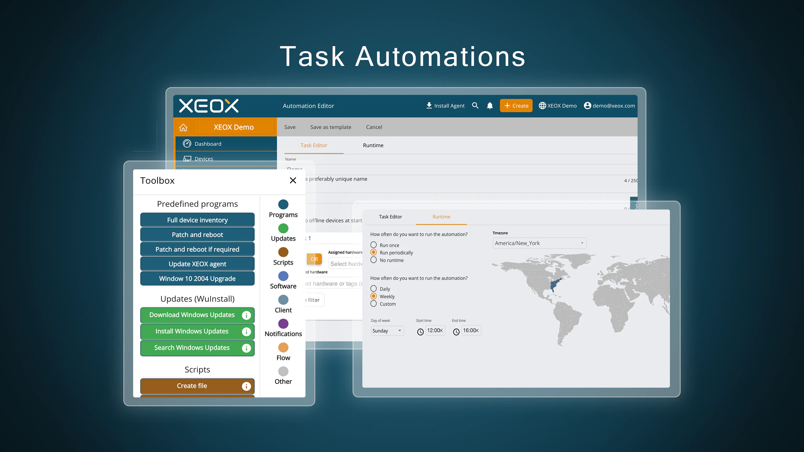Open search with the magnifier icon
Viewport: 804px width, 452px height.
475,105
